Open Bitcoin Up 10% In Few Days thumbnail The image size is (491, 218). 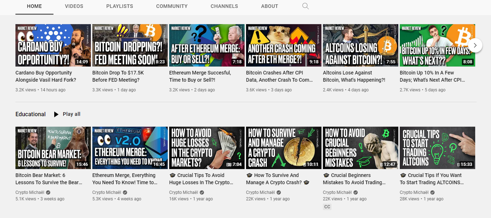(437, 45)
